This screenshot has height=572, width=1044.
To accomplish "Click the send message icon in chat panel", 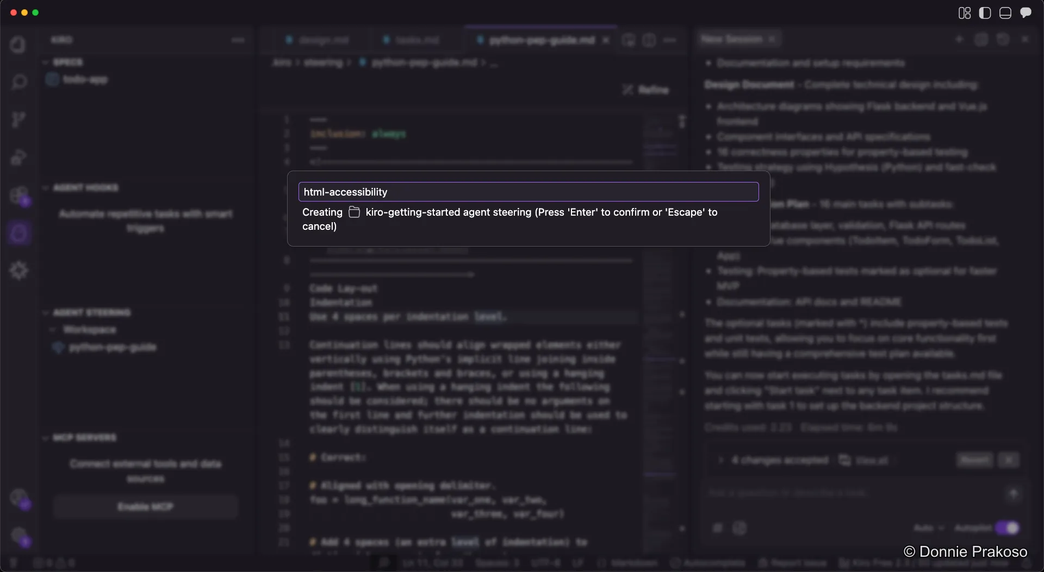I will (1013, 493).
